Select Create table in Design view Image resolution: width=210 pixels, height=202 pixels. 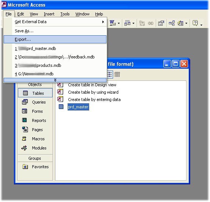[92, 85]
